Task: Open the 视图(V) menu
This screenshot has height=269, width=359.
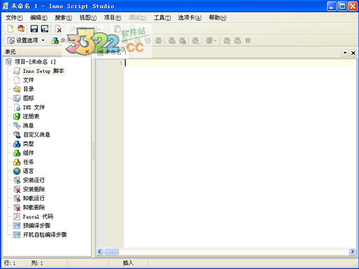Action: (88, 17)
